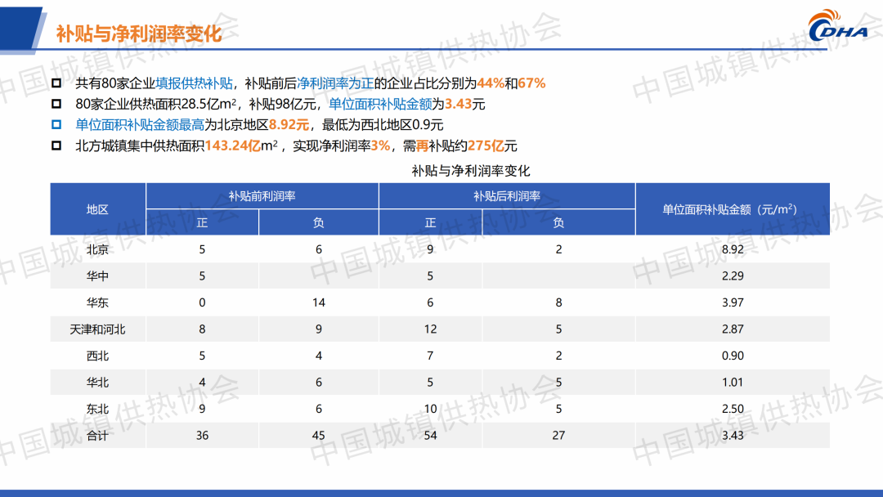The width and height of the screenshot is (883, 497).
Task: Select the 补贴前利润率 column header
Action: coord(262,196)
